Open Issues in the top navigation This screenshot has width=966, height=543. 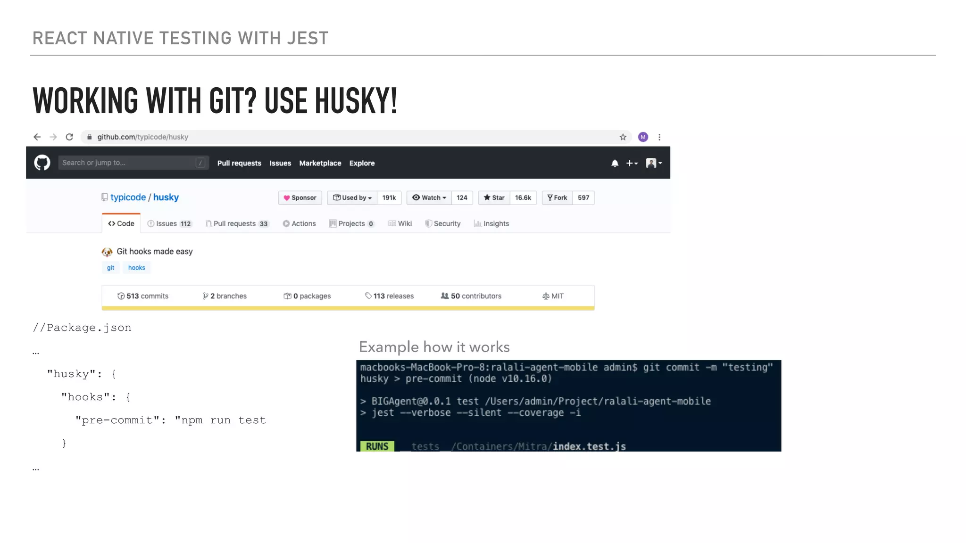click(x=280, y=163)
